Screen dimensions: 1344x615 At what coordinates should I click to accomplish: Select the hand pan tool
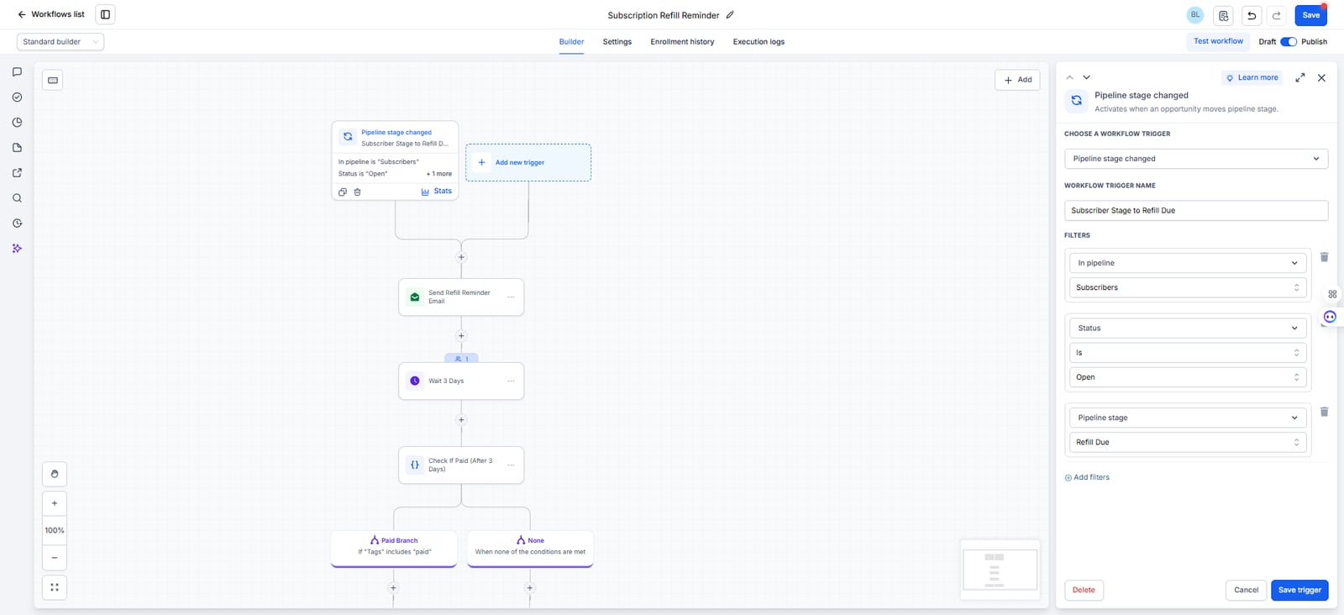pyautogui.click(x=55, y=474)
